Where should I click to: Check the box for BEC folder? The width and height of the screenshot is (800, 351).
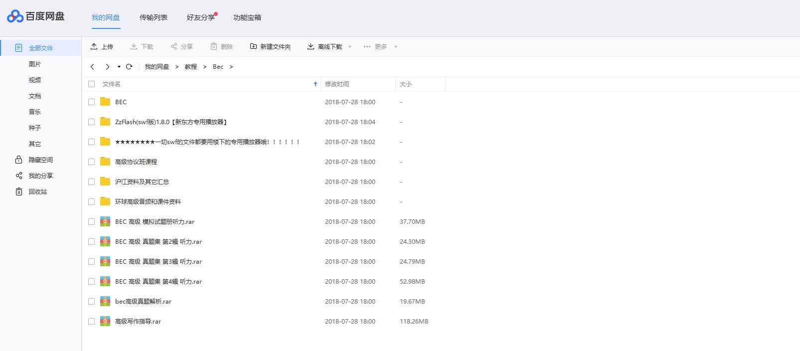click(x=91, y=102)
